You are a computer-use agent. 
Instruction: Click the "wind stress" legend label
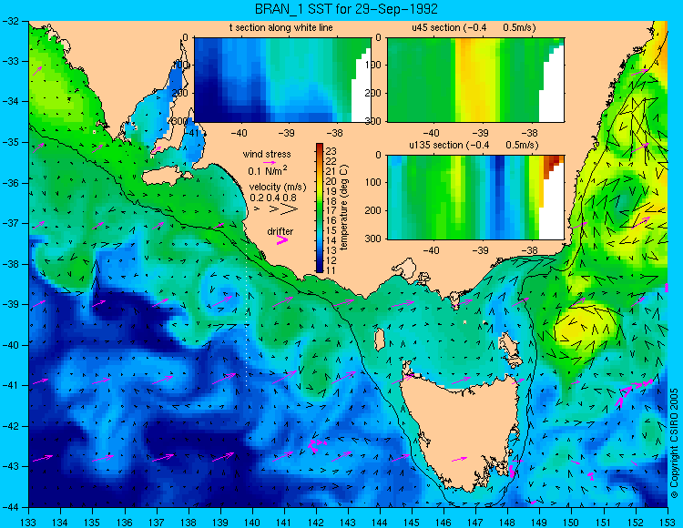[x=267, y=154]
